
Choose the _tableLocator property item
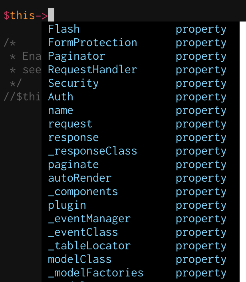(x=89, y=246)
